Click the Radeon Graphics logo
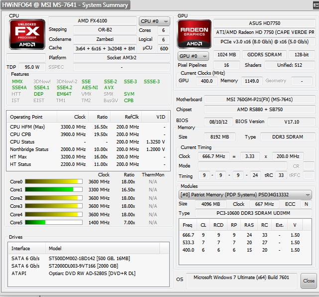This screenshot has width=319, height=297. coord(194,34)
